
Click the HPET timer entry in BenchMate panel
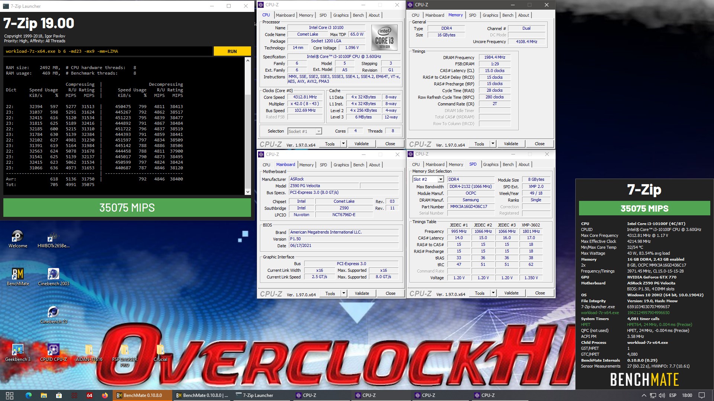tap(636, 325)
